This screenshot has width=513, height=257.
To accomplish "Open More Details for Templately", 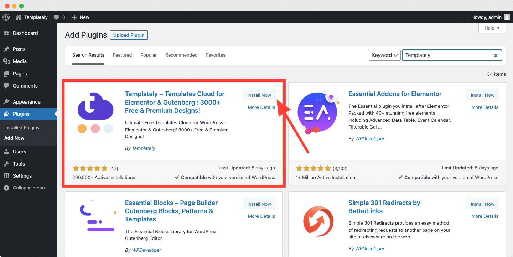I will (x=261, y=107).
